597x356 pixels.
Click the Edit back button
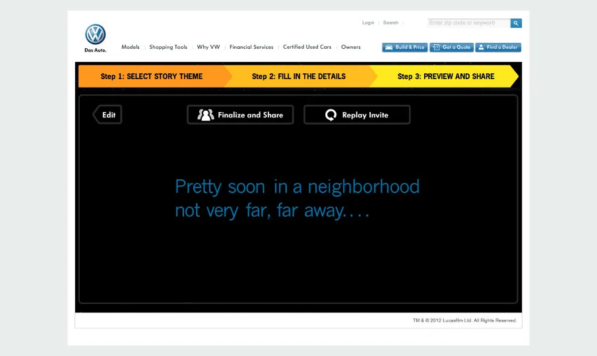108,115
